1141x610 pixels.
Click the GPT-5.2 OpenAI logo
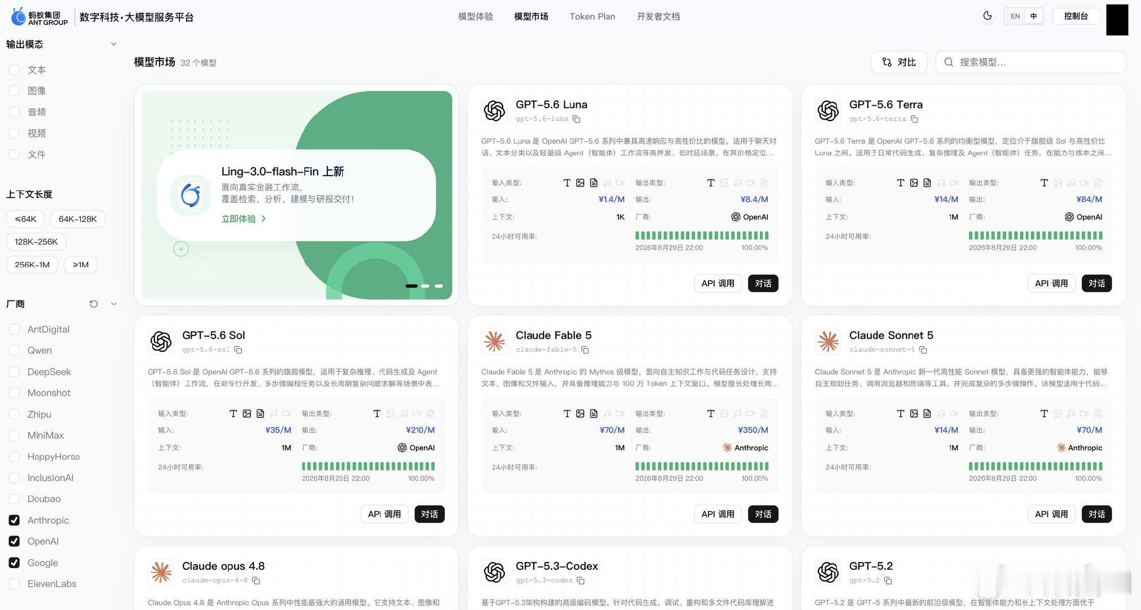tap(828, 572)
